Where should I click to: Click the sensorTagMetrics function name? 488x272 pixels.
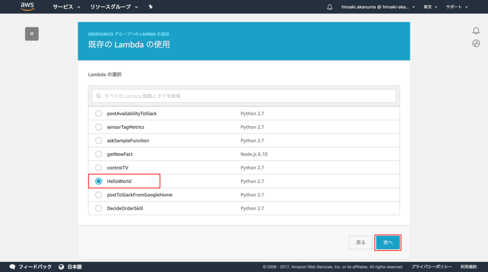(x=125, y=127)
